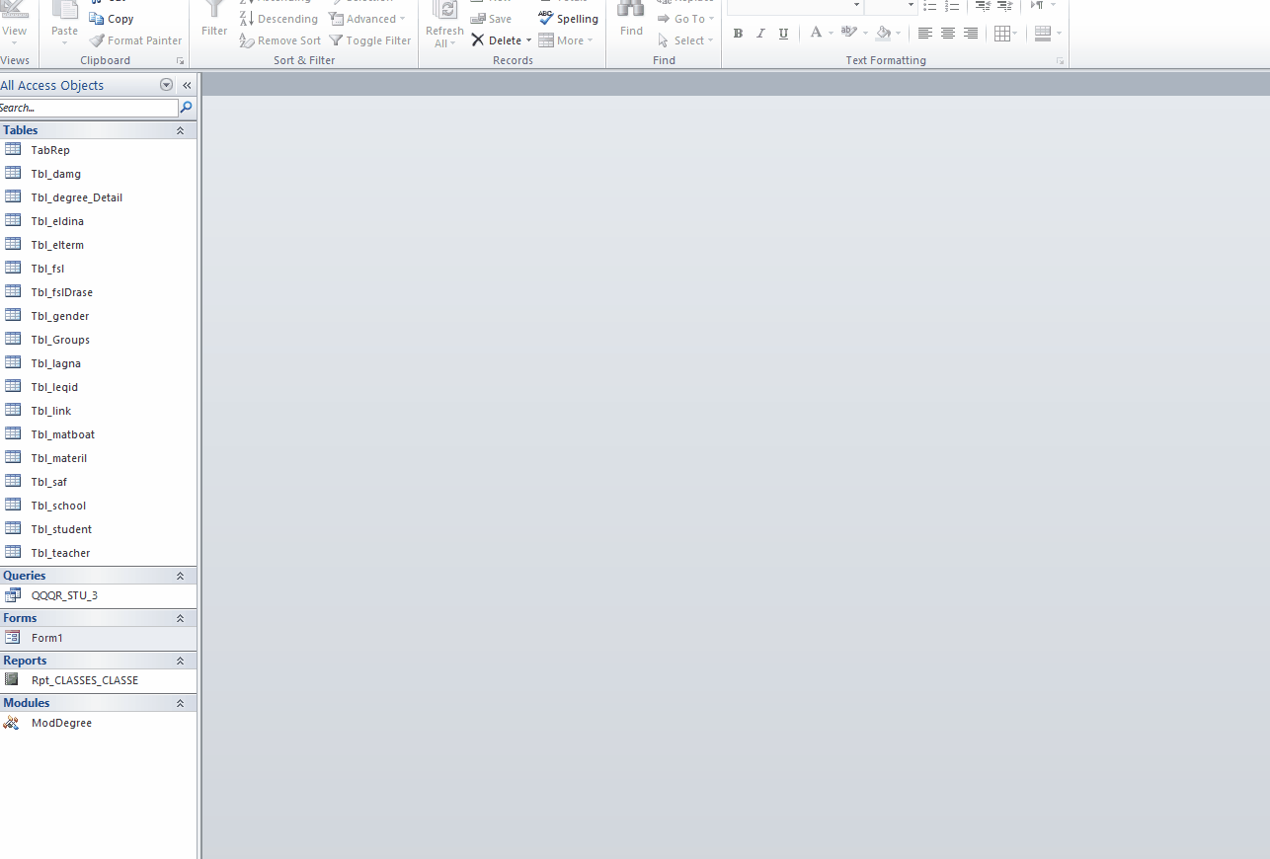Collapse the Tables group
Screen dimensions: 1270x859
(180, 130)
